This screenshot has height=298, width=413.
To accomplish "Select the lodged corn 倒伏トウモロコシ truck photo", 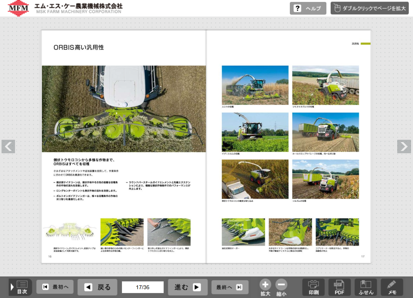I will point(255,179).
